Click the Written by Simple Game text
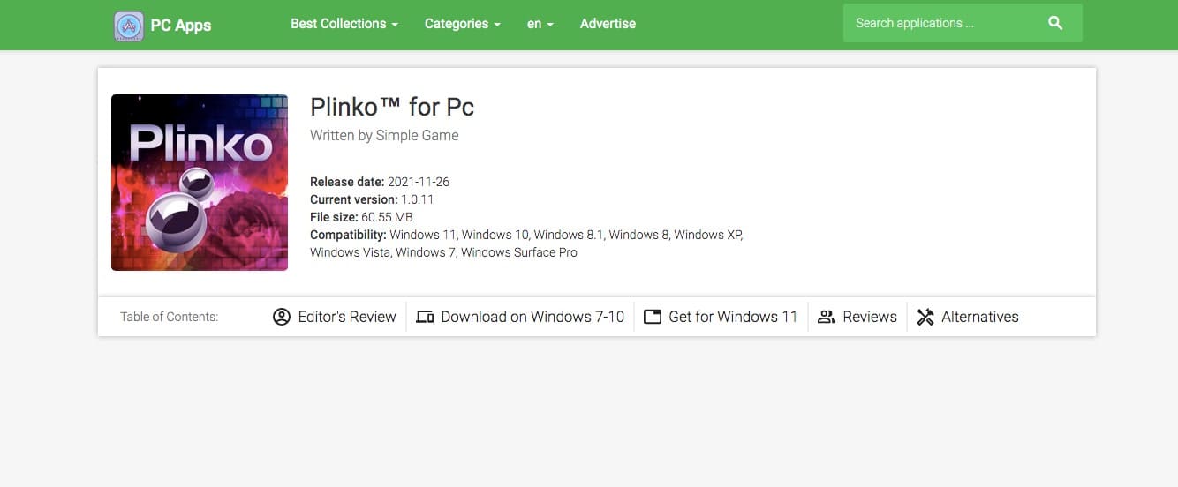 click(x=384, y=135)
